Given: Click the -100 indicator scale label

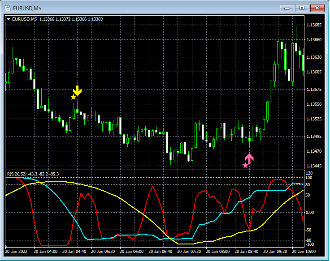Looking at the screenshot, I should coord(309,244).
